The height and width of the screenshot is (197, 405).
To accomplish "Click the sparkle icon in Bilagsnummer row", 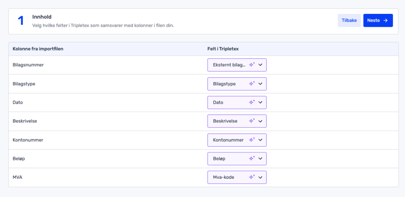I will click(252, 65).
